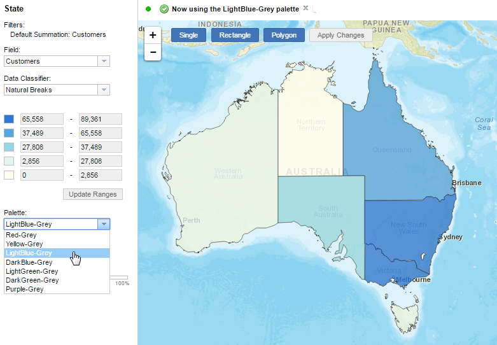Viewport: 497px width, 345px height.
Task: Zoom out on the map
Action: pyautogui.click(x=153, y=52)
